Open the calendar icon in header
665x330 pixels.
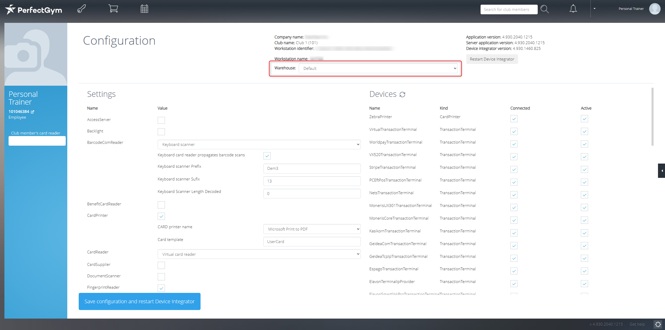pyautogui.click(x=144, y=9)
